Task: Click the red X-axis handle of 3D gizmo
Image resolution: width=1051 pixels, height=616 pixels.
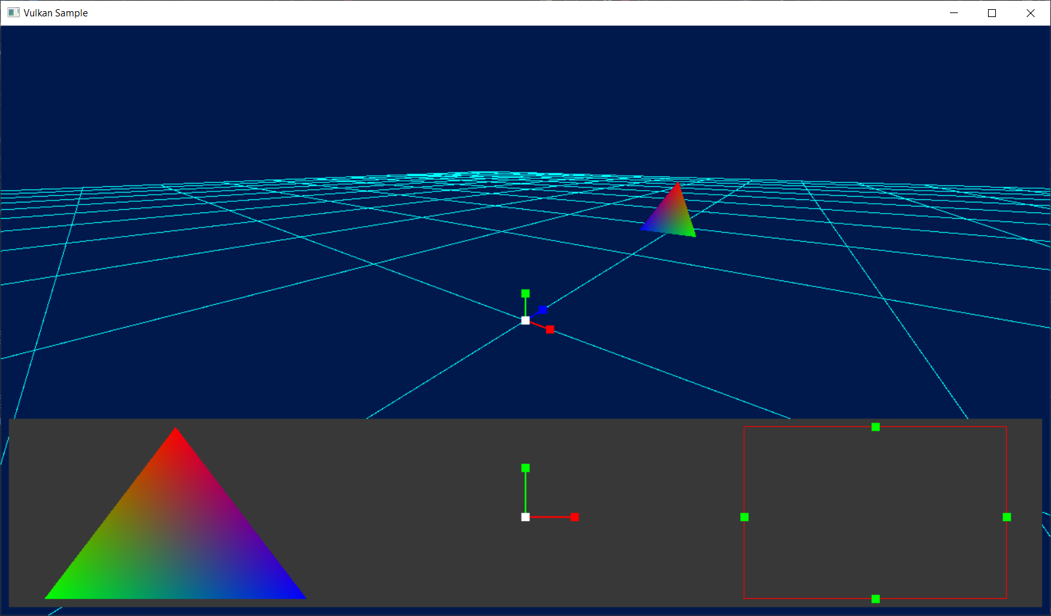Action: click(550, 330)
